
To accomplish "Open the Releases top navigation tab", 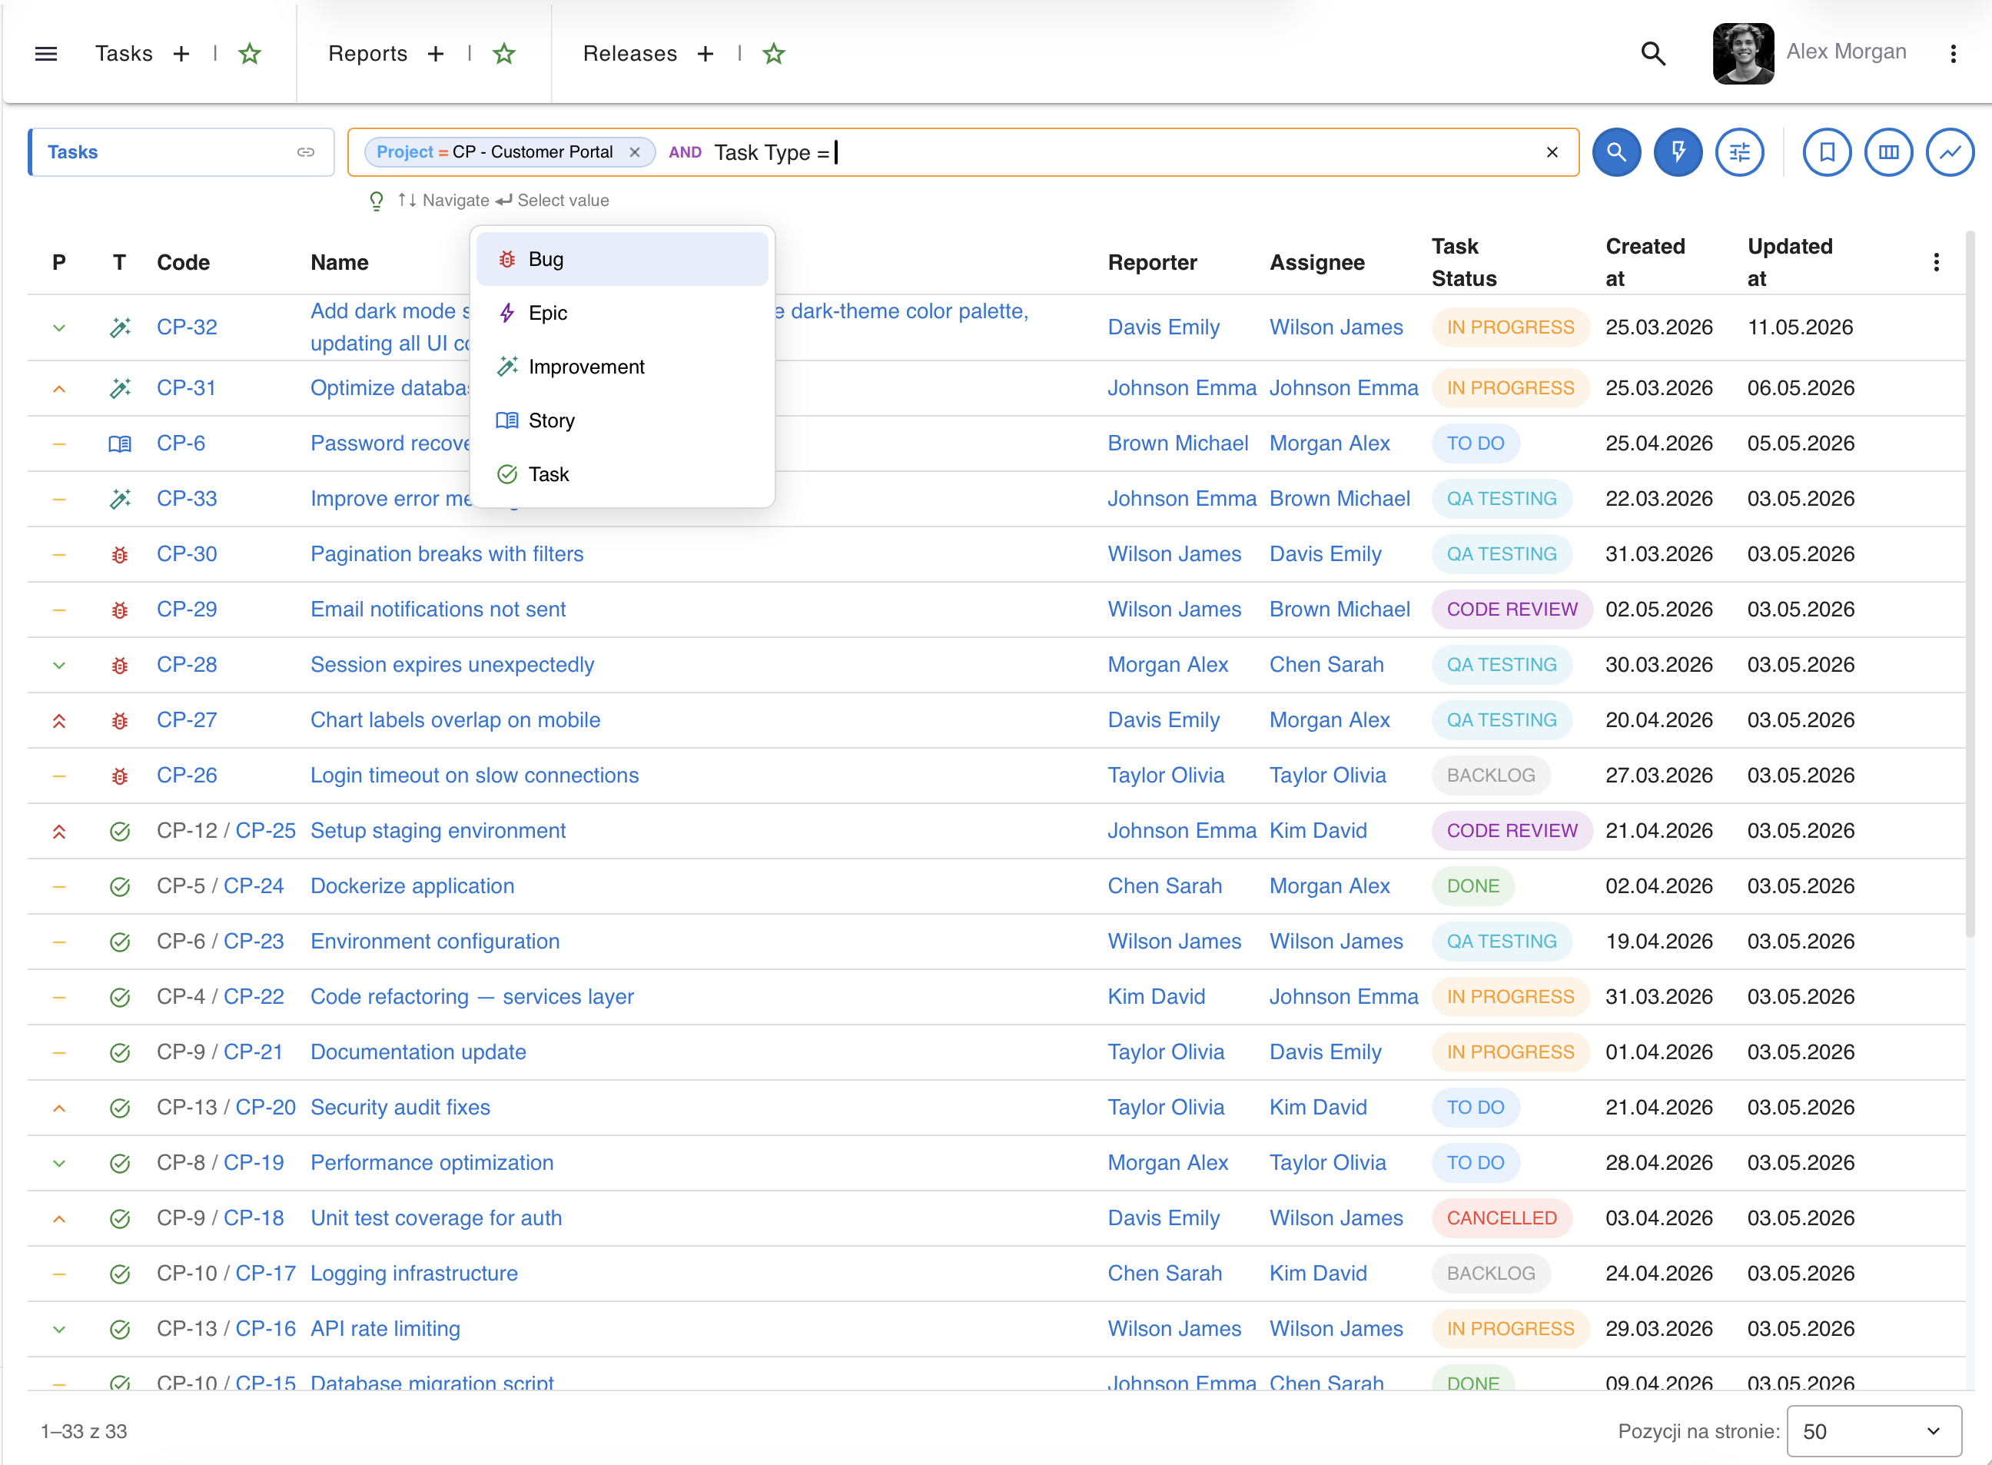I will pos(630,54).
